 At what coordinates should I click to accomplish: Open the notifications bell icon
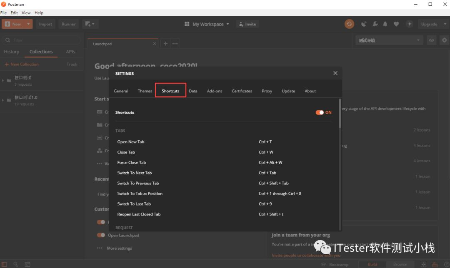385,24
